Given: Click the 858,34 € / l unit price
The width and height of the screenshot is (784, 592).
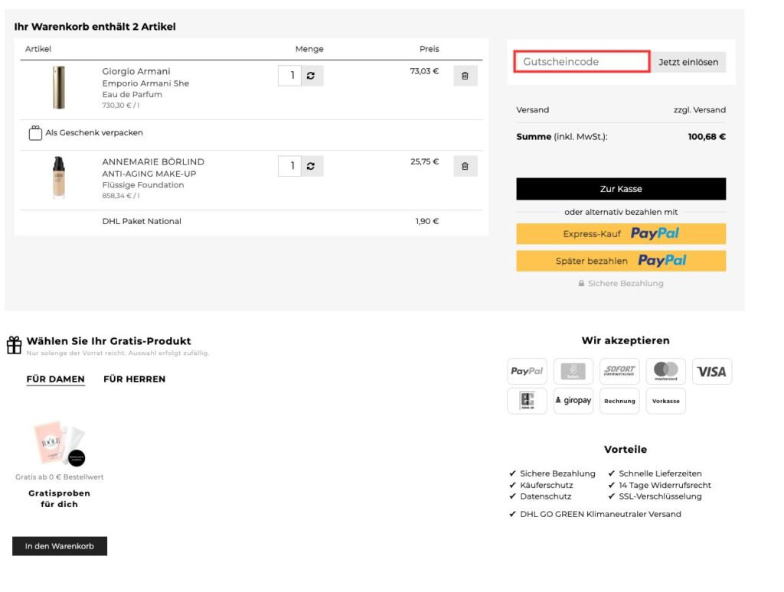Looking at the screenshot, I should point(120,196).
